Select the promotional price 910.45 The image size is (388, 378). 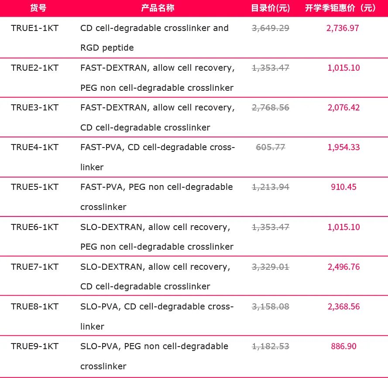pos(343,187)
